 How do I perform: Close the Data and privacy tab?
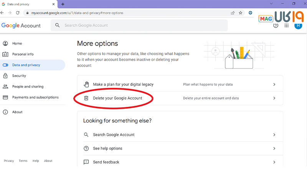coord(53,4)
